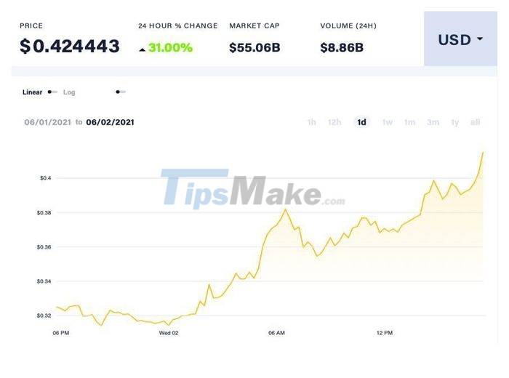Click the dropdown arrow beside USD

tap(480, 39)
